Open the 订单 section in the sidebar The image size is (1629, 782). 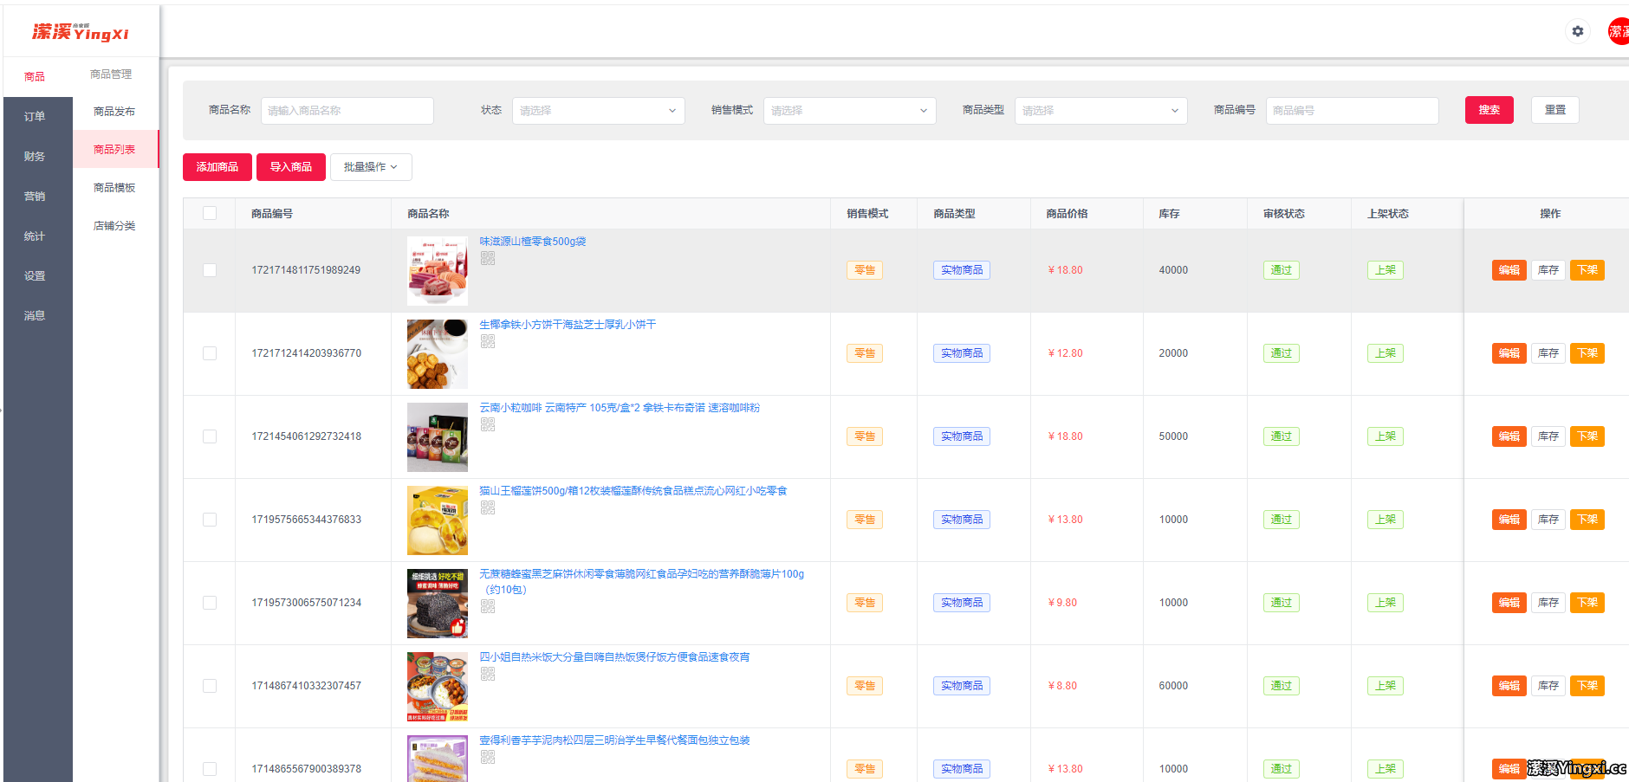(36, 115)
